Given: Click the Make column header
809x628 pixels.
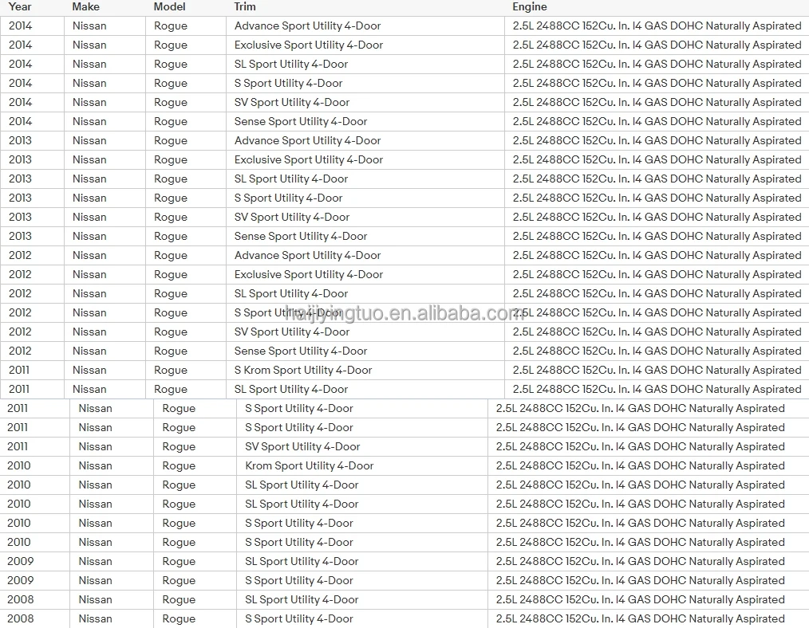Looking at the screenshot, I should 85,6.
